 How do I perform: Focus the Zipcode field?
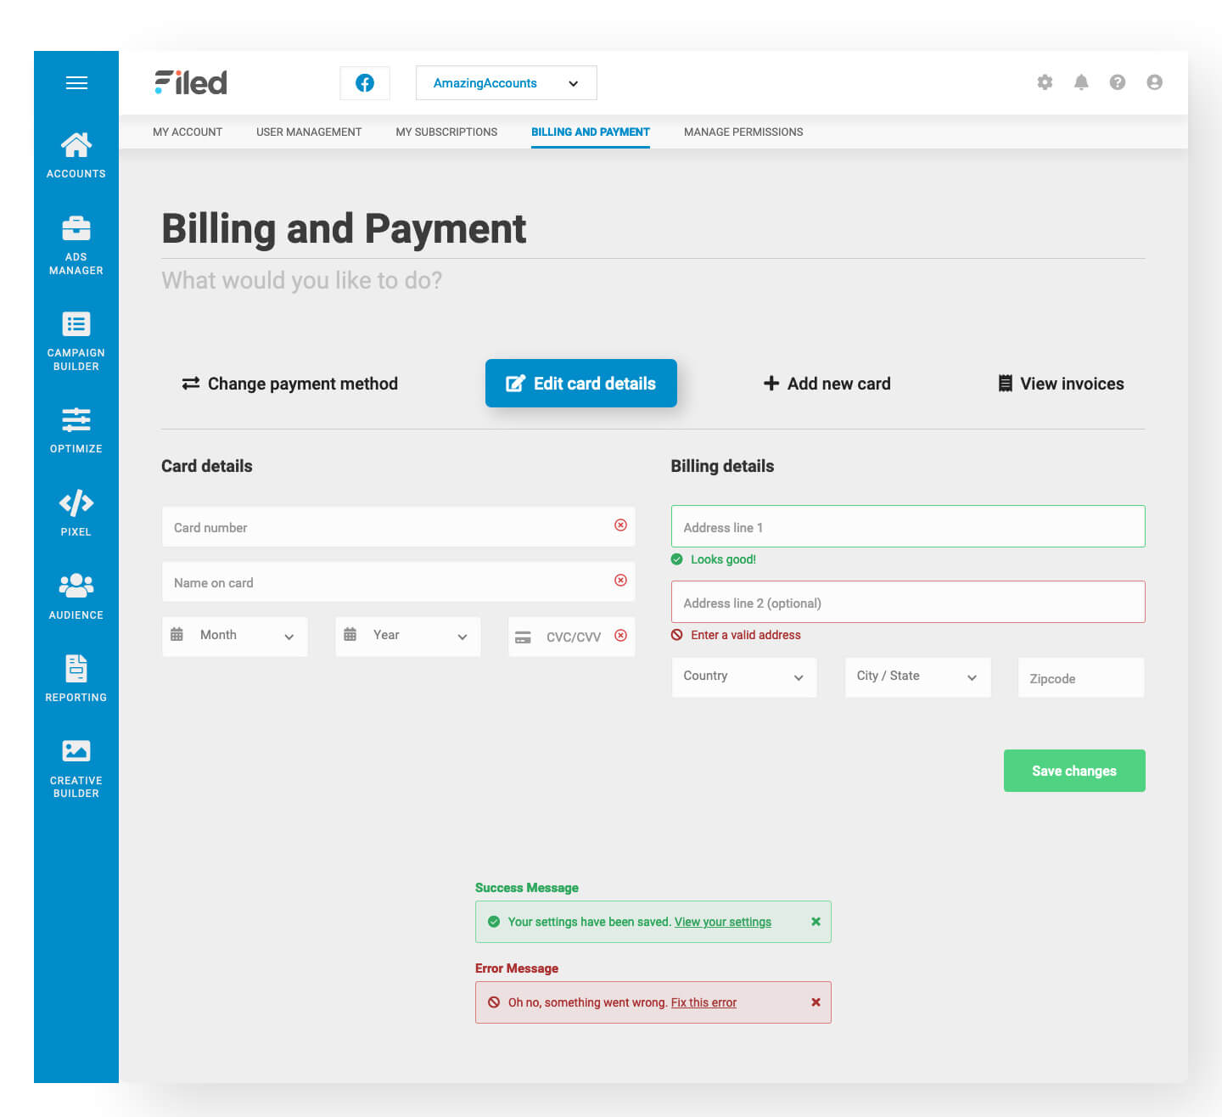click(1081, 677)
